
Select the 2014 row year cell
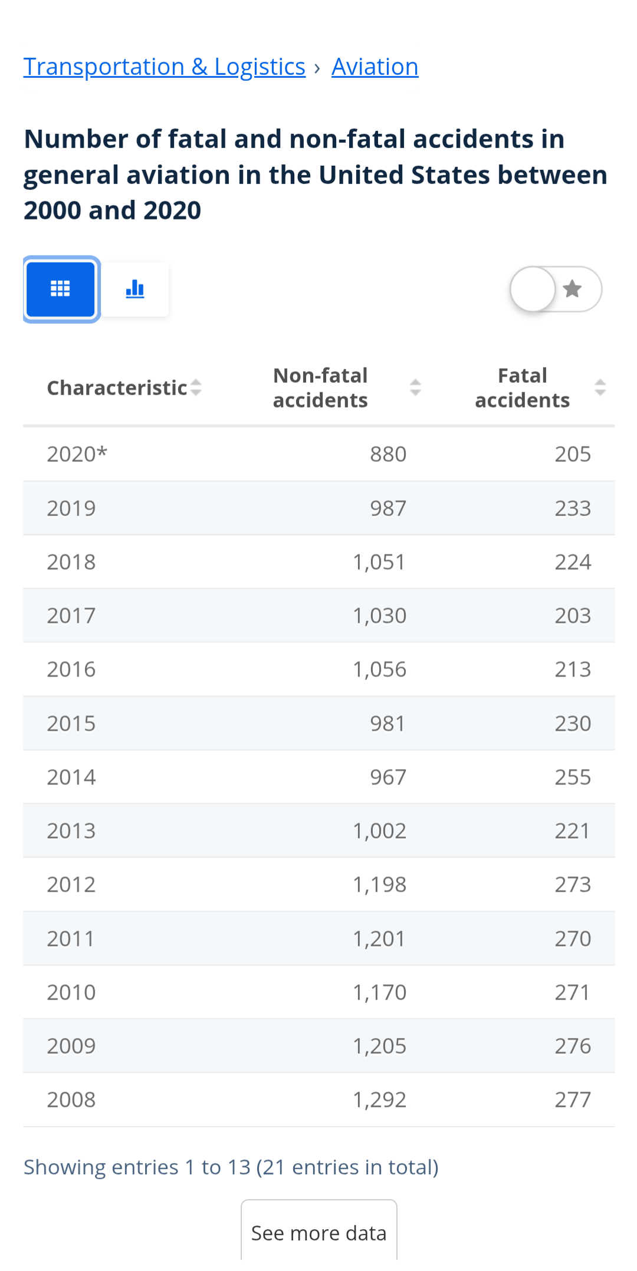(71, 777)
